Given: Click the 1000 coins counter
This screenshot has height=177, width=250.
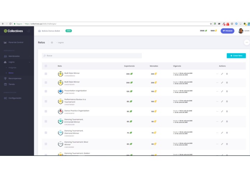Looking at the screenshot, I should point(214,31).
